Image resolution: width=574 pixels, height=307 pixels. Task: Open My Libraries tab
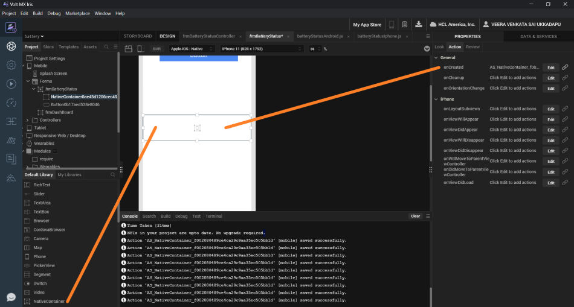coord(69,175)
